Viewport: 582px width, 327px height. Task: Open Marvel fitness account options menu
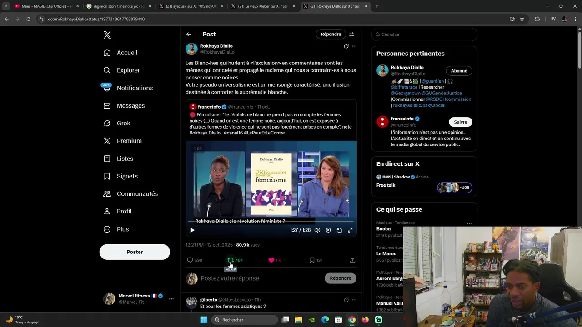[x=171, y=299]
